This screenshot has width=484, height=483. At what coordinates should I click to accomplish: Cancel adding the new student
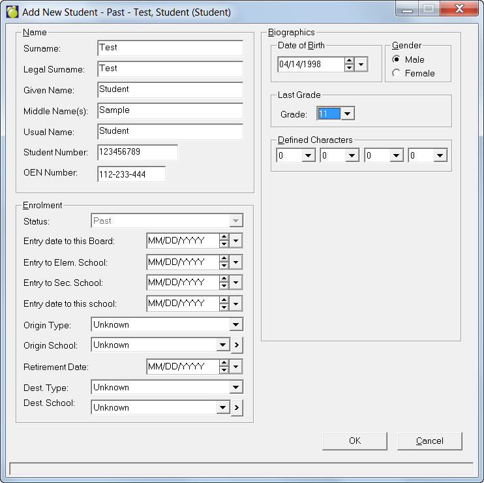tap(429, 441)
